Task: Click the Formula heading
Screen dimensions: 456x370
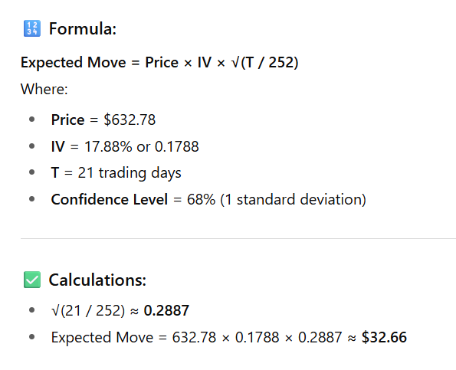Action: [83, 29]
